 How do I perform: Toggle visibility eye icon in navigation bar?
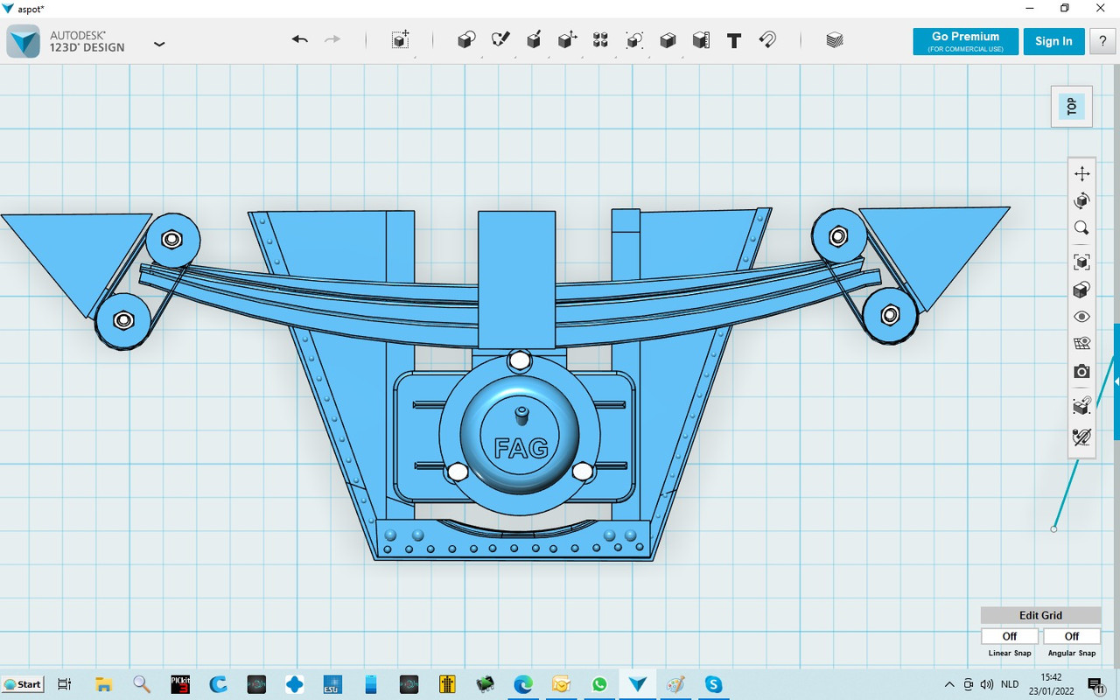[x=1081, y=317]
